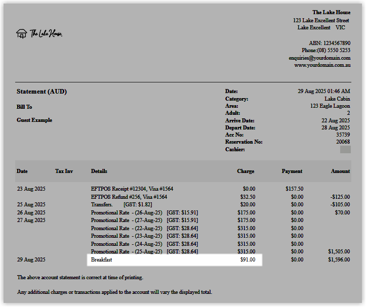The height and width of the screenshot is (307, 366).
Task: Click Promotional Rate (27-Aug-25) line
Action: pos(144,220)
